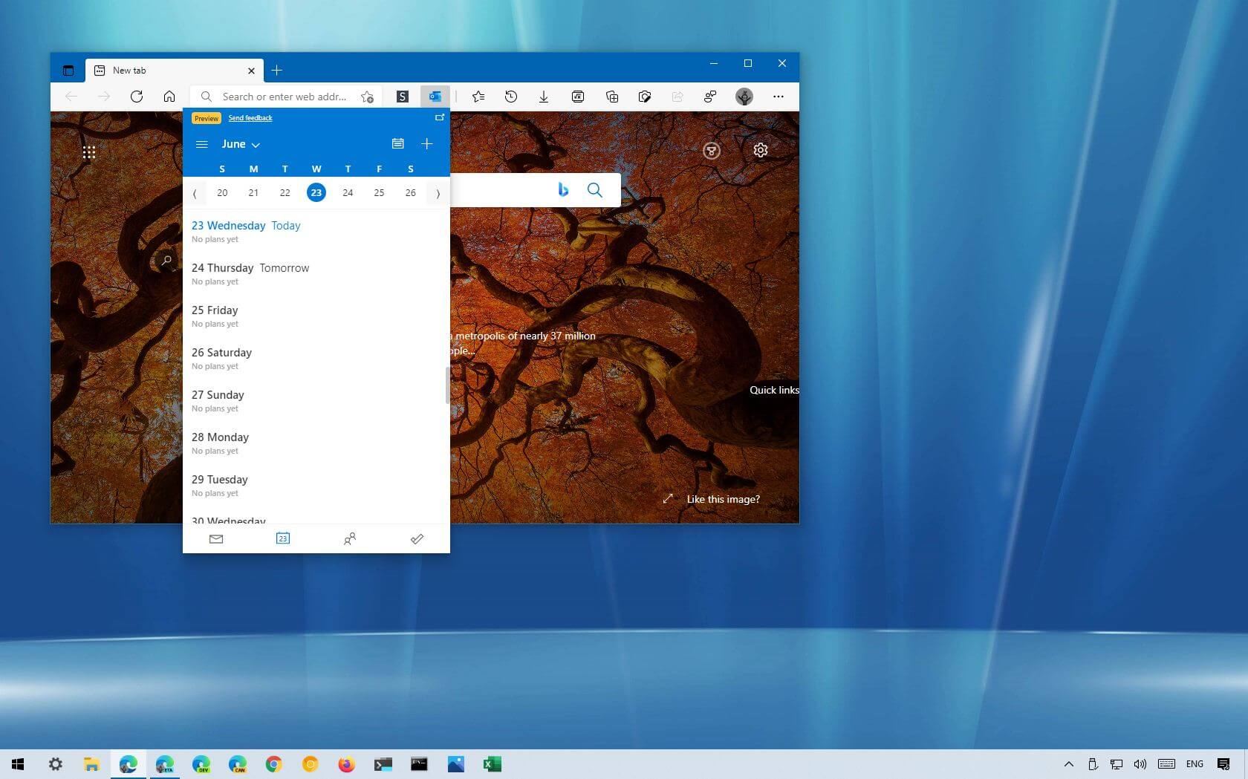Image resolution: width=1248 pixels, height=779 pixels.
Task: Open the hamburger menu in the calendar panel
Action: pyautogui.click(x=201, y=144)
